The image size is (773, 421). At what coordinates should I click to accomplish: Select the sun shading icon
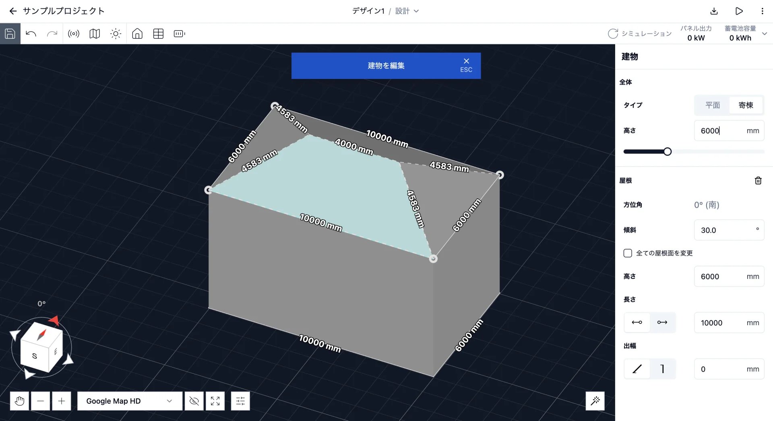pyautogui.click(x=116, y=34)
